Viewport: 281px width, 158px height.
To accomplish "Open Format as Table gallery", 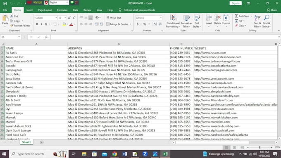I will [186, 21].
